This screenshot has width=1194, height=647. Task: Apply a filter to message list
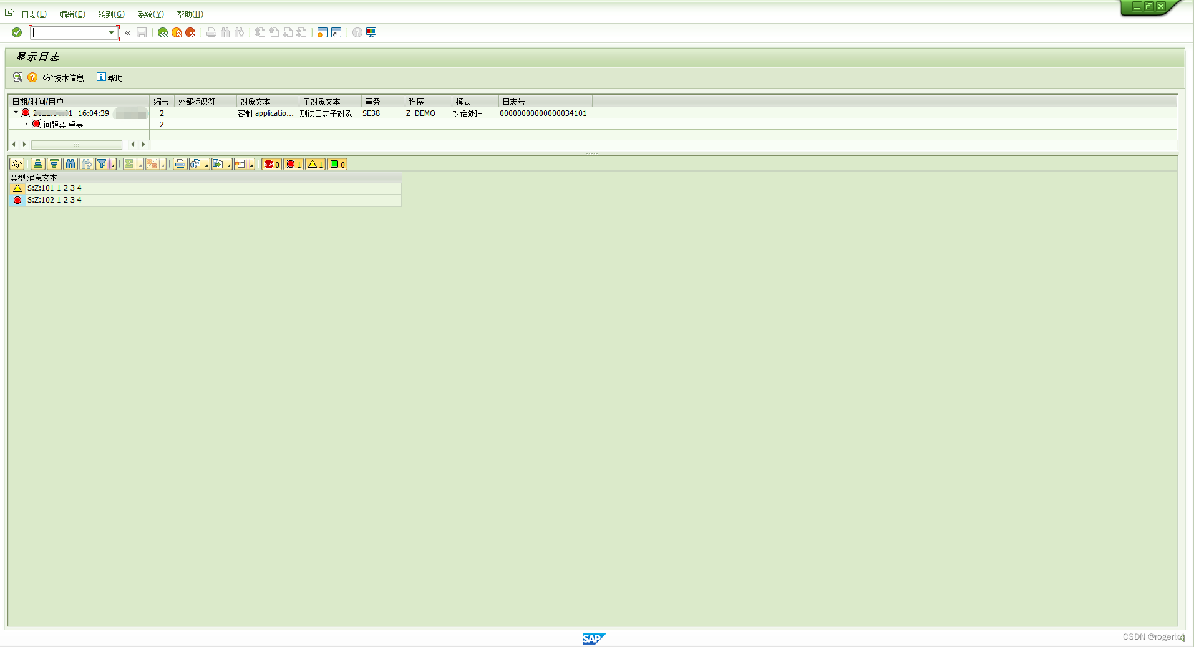pyautogui.click(x=102, y=164)
